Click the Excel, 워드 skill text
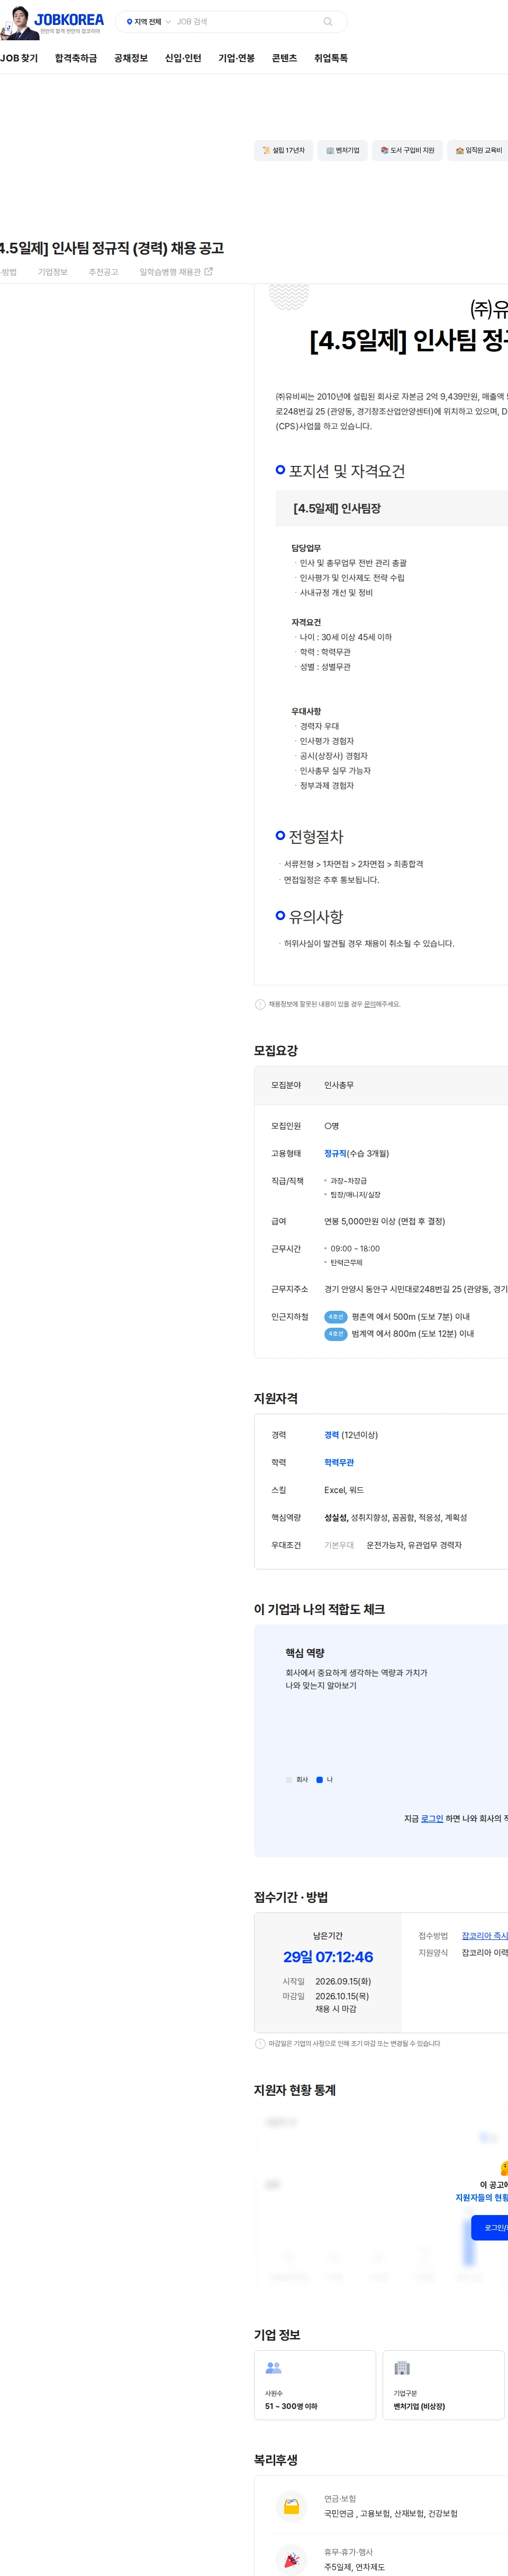This screenshot has width=508, height=2576. 344,1490
